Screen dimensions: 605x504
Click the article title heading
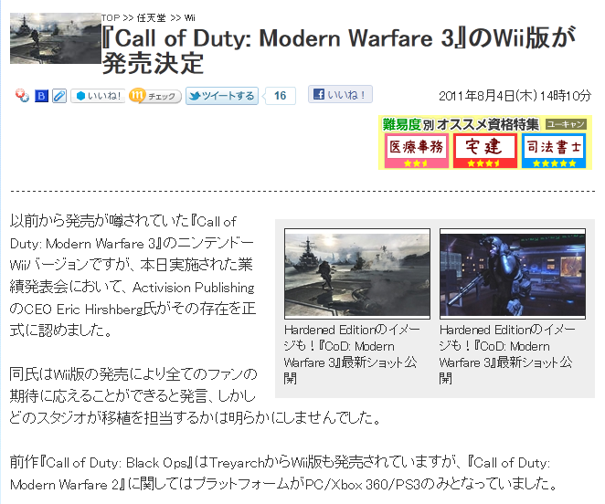pyautogui.click(x=339, y=50)
